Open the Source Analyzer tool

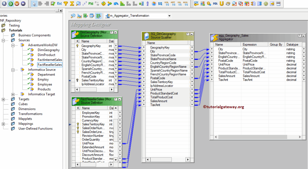tap(73, 16)
